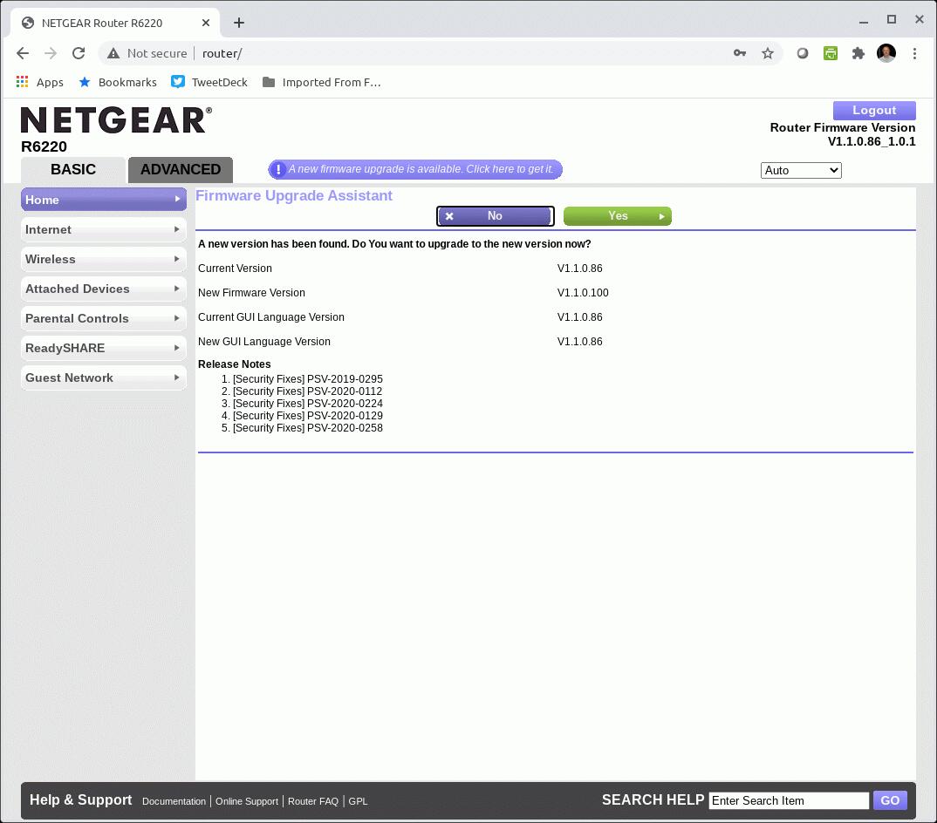Open the Router FAQ link
937x823 pixels.
pos(313,801)
